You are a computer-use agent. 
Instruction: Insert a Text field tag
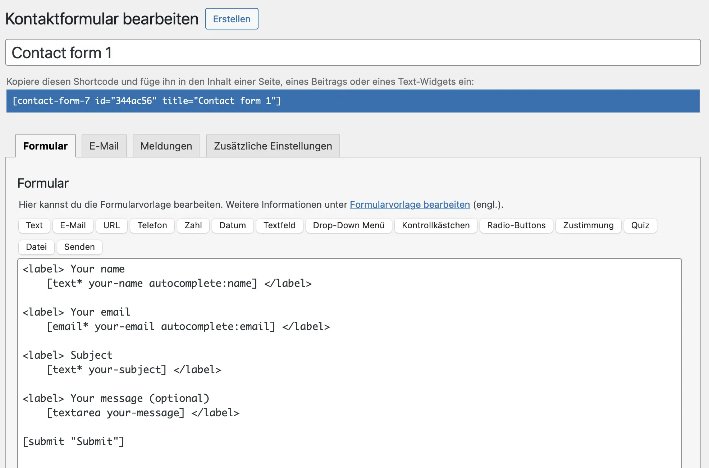point(34,225)
